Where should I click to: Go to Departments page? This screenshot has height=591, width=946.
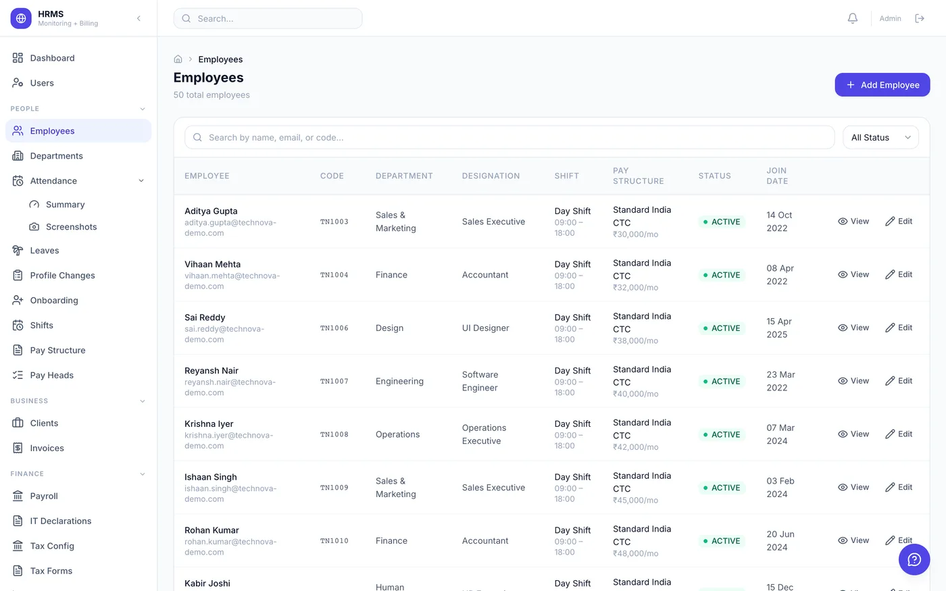pos(78,156)
